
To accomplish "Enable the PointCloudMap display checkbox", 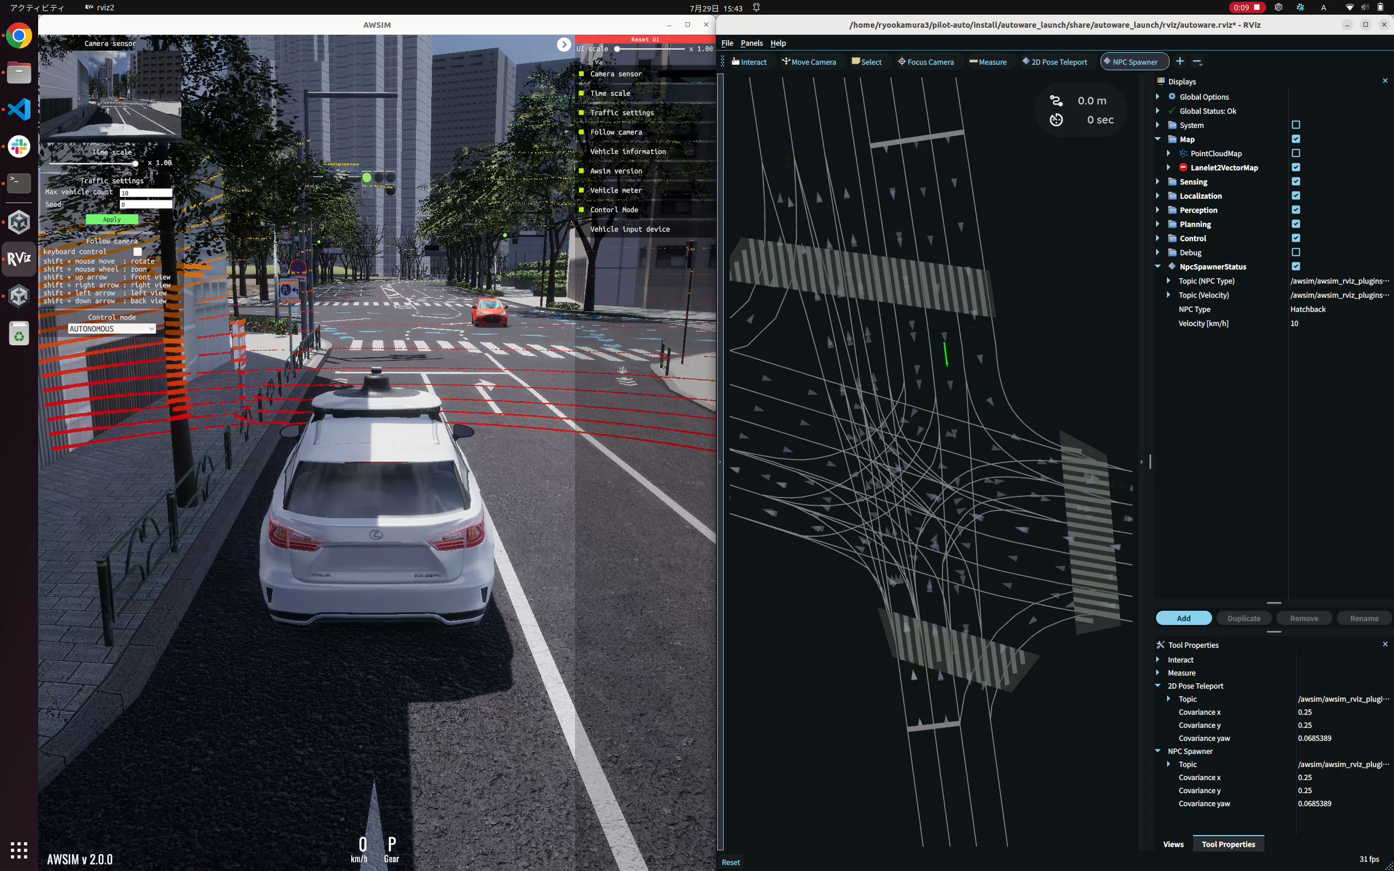I will pos(1295,153).
